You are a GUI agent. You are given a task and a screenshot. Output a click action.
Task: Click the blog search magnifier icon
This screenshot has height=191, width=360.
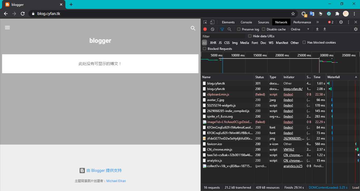[193, 28]
